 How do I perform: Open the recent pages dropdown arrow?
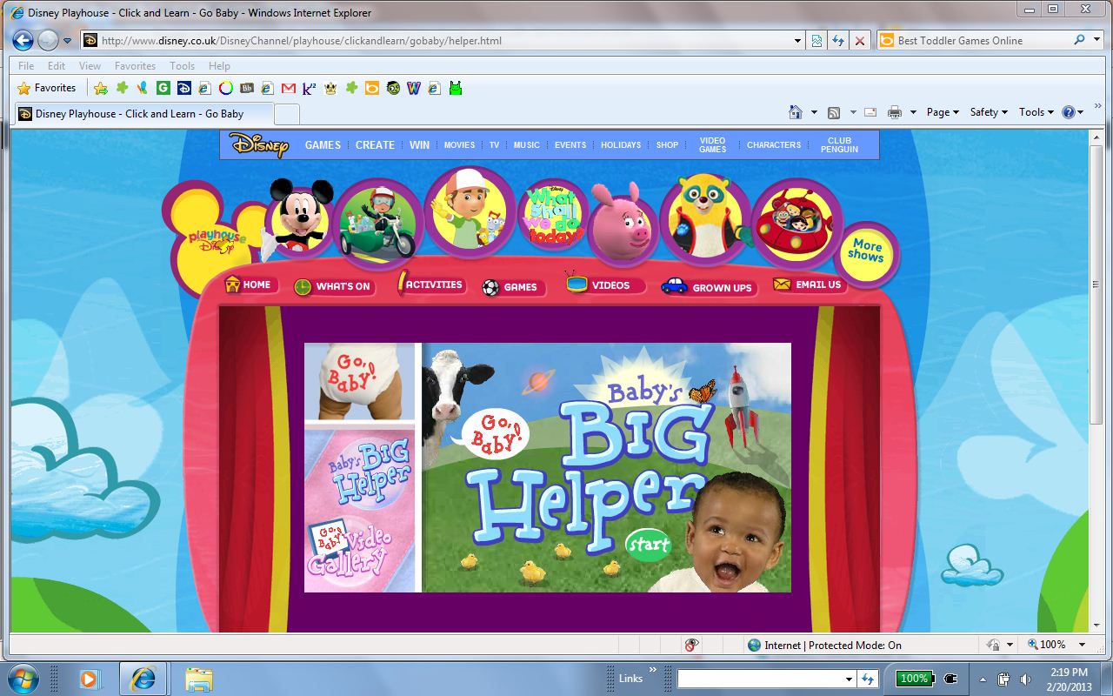67,41
